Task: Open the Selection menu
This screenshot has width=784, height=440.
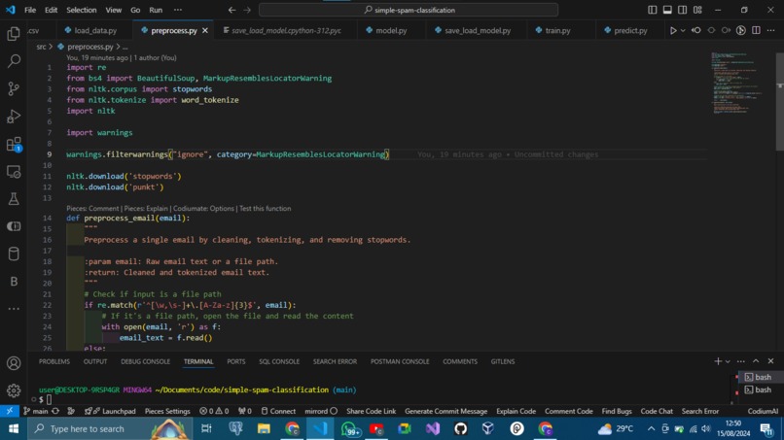Action: pos(82,10)
